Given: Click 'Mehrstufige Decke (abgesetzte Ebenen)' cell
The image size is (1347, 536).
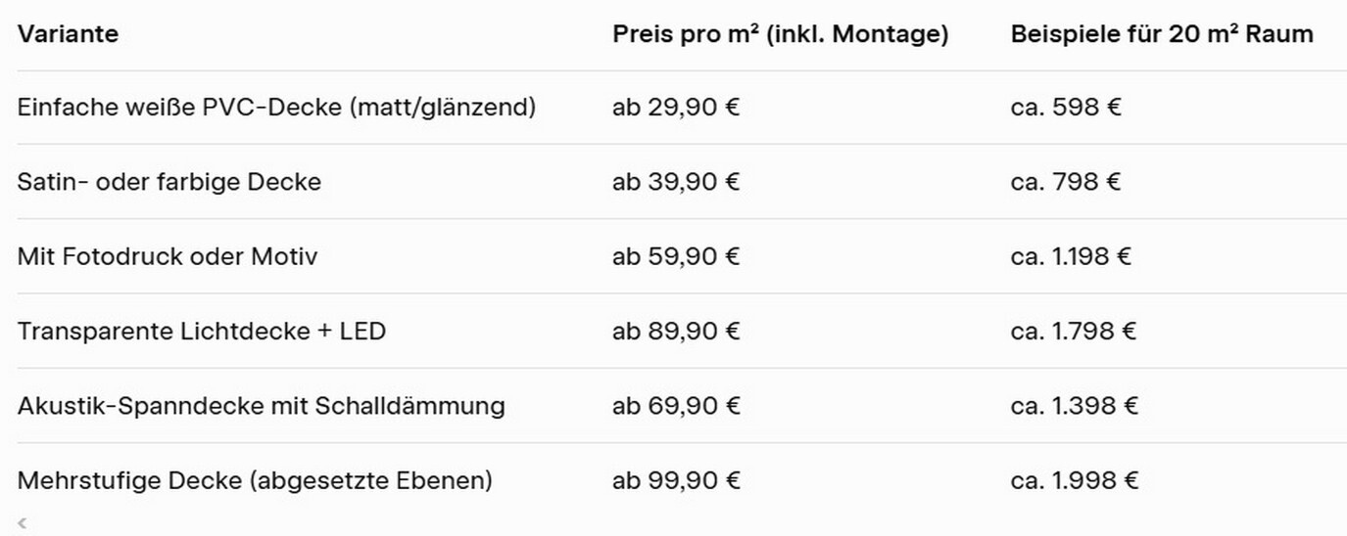Looking at the screenshot, I should (255, 481).
